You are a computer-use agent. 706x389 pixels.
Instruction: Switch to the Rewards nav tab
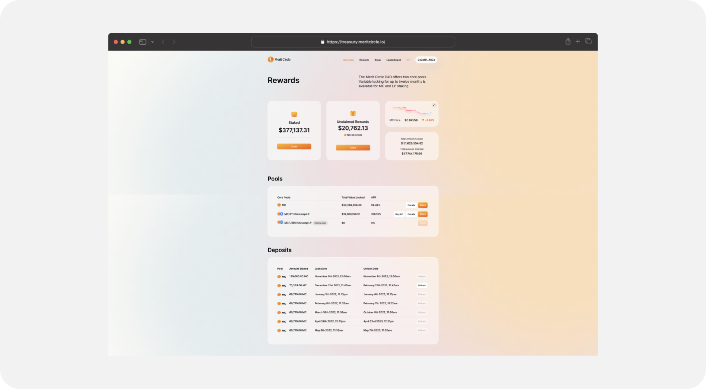364,60
